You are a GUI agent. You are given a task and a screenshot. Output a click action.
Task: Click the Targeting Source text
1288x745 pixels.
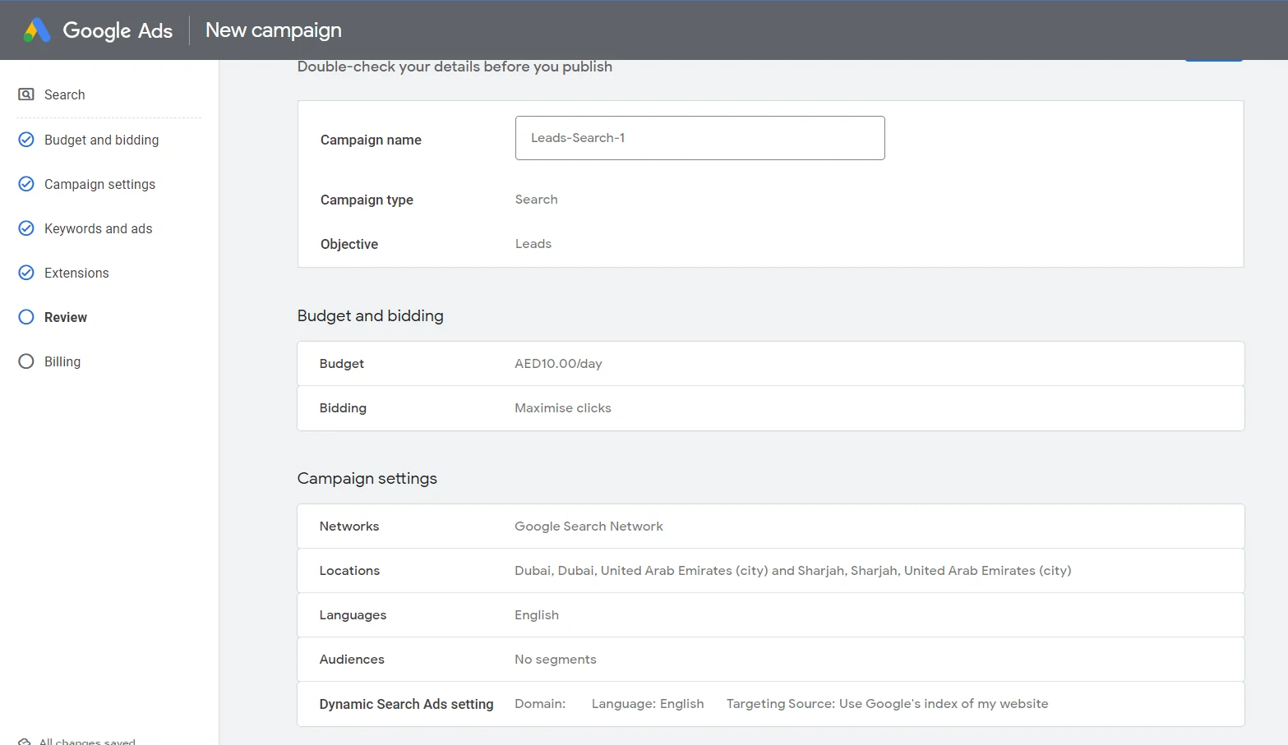[x=887, y=704]
